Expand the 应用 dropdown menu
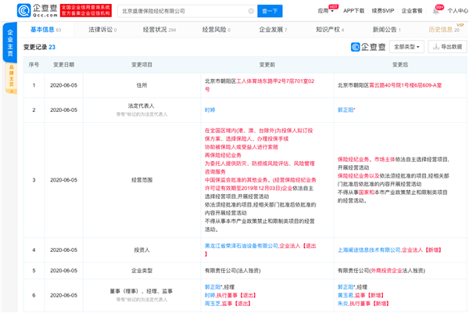Screen dimensions: 469x313 (326, 11)
